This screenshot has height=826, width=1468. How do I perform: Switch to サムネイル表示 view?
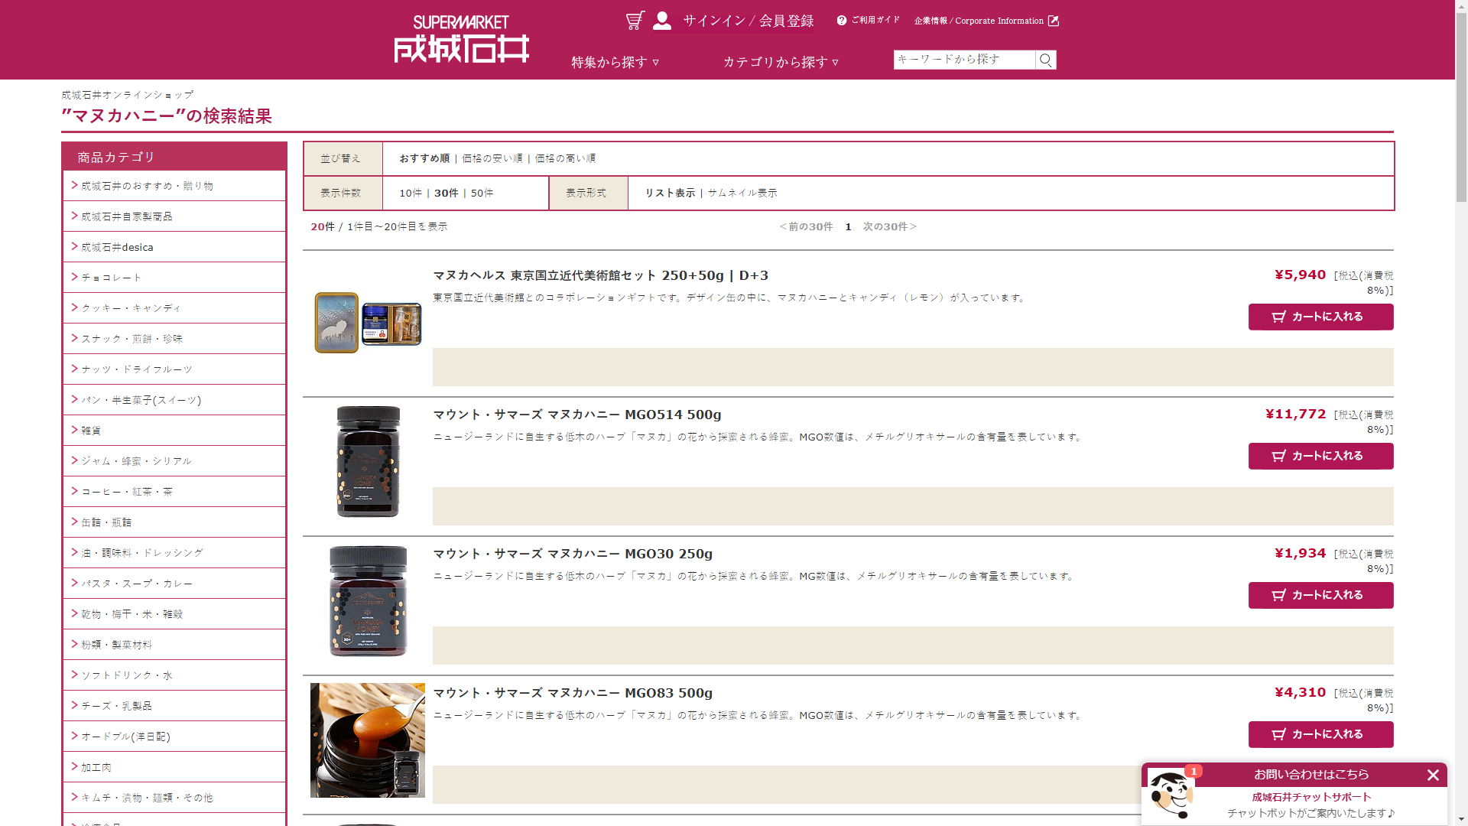pos(742,193)
